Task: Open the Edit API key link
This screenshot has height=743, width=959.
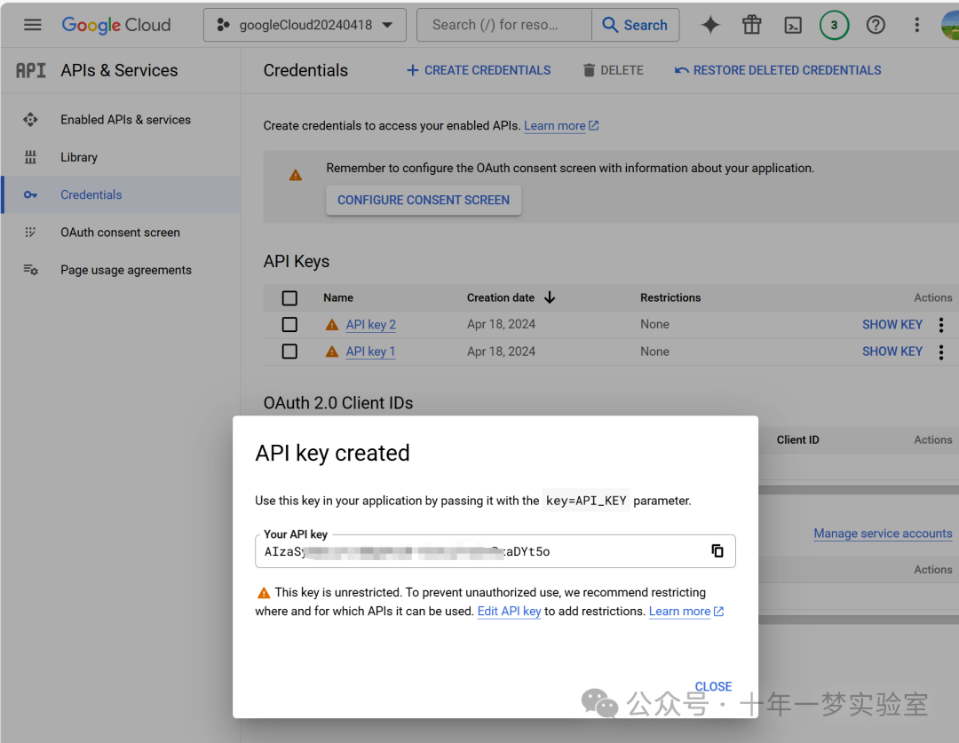Action: 509,611
